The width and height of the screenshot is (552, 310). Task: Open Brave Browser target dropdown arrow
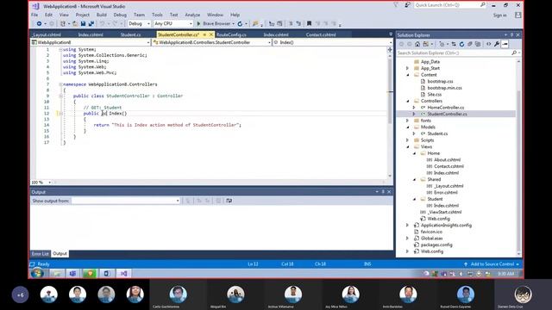point(234,23)
